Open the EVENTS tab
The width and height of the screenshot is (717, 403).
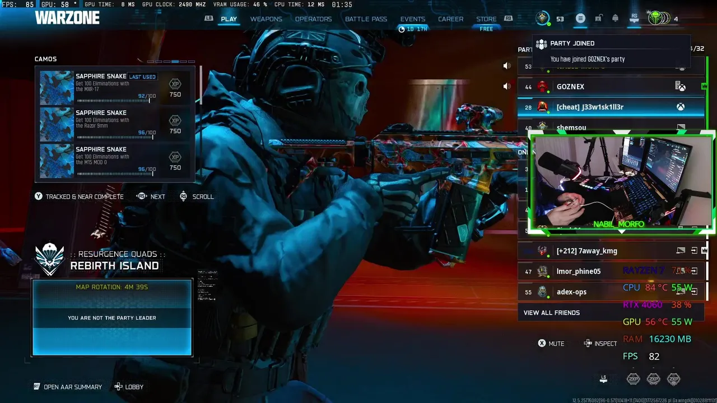(413, 19)
